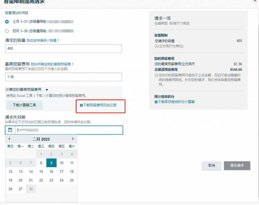259x205 pixels.
Task: Open the 我如何确定我的最高预留费 help link
Action: (x=52, y=64)
